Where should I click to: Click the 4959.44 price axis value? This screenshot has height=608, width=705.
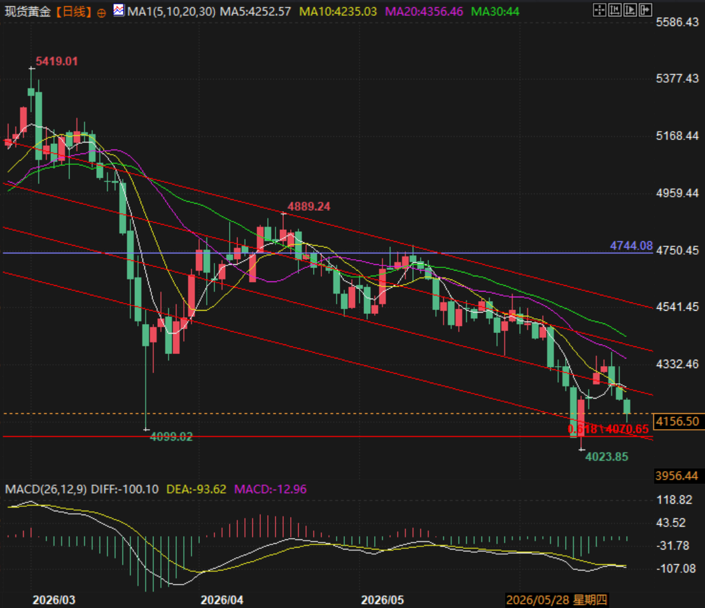[x=678, y=193]
